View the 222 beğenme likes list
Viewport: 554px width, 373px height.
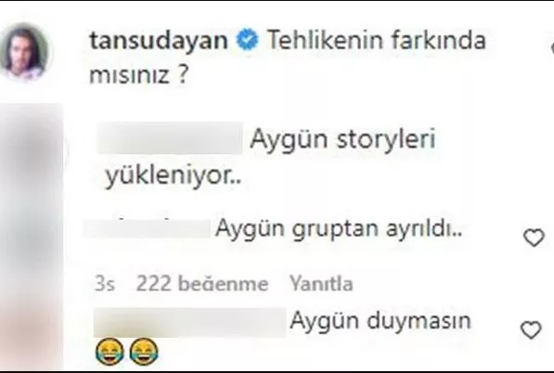202,284
